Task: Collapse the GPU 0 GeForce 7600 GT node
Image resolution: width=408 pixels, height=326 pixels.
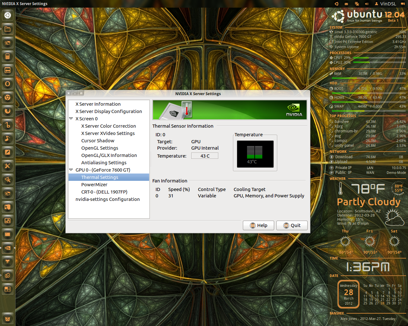Action: click(x=71, y=170)
